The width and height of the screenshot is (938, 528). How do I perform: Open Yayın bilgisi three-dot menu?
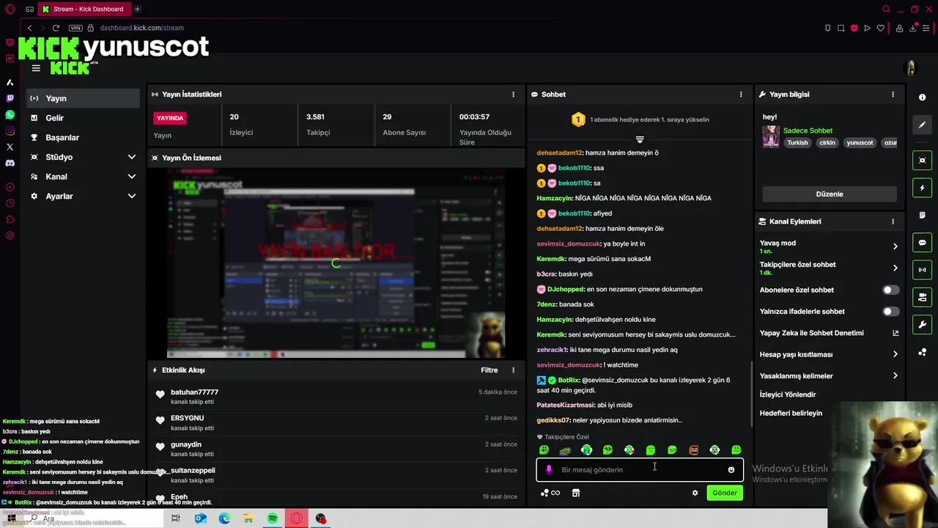tap(893, 95)
